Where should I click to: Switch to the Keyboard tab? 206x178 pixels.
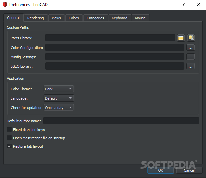coord(119,18)
